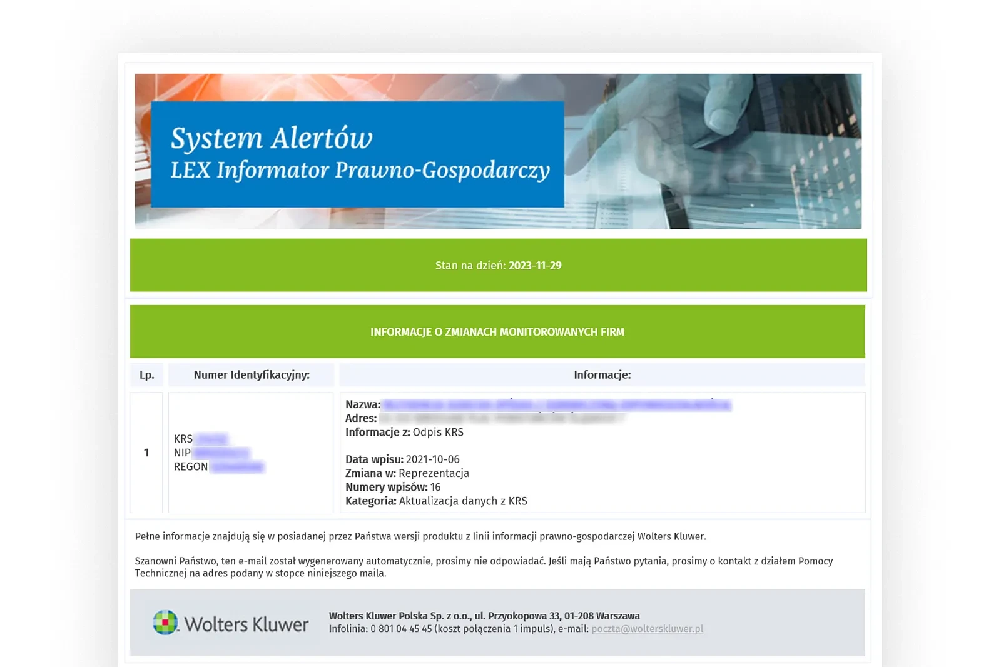Click 'LEX Informator Prawno-Gospodarczy' banner subtitle
The image size is (1001, 667).
pos(360,170)
